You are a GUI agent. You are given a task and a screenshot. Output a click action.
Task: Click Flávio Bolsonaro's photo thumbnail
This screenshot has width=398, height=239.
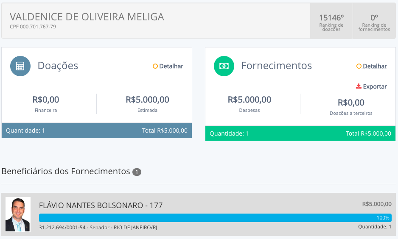click(18, 214)
